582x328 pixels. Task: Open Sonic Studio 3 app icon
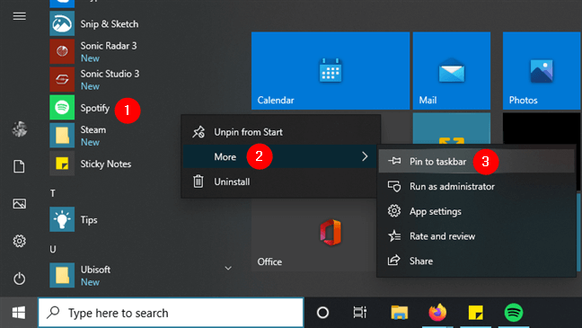pyautogui.click(x=62, y=79)
